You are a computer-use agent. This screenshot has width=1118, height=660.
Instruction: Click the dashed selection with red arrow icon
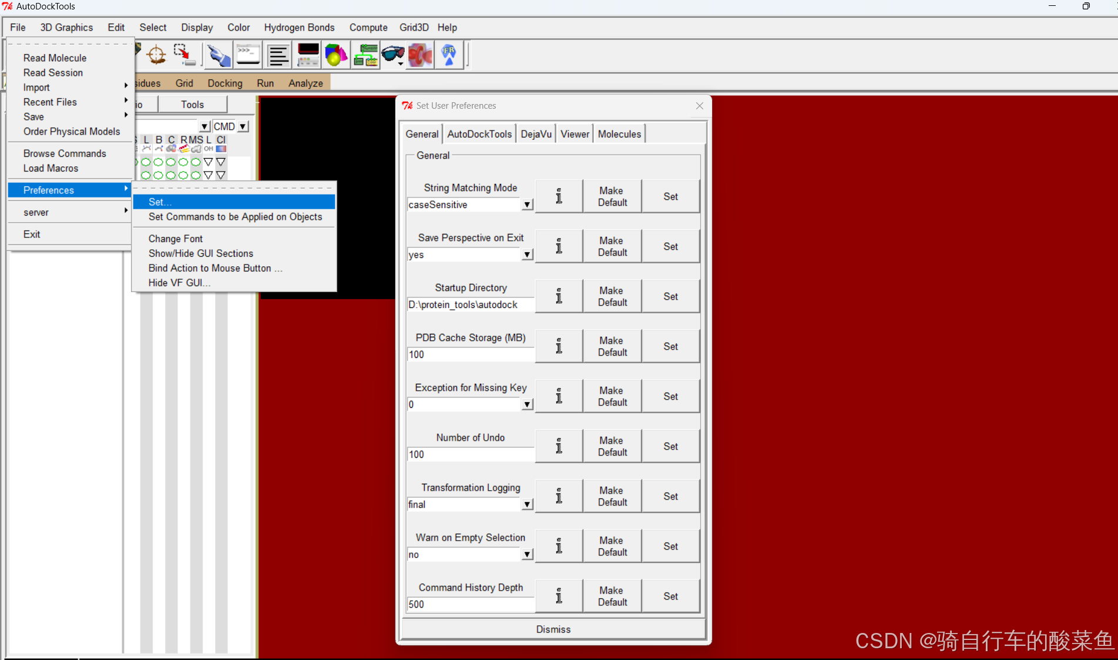click(184, 55)
